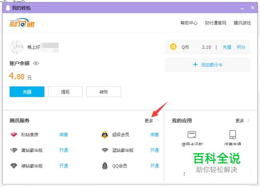Viewport: 260px width, 187px height.
Task: Click 开通 next to QQ会员
Action: (x=154, y=166)
